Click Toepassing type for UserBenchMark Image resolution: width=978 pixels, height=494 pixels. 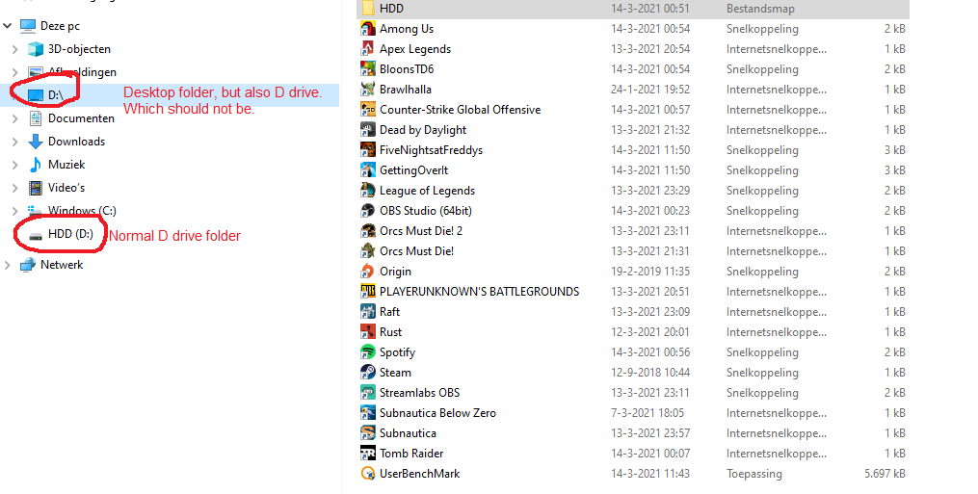tap(754, 474)
